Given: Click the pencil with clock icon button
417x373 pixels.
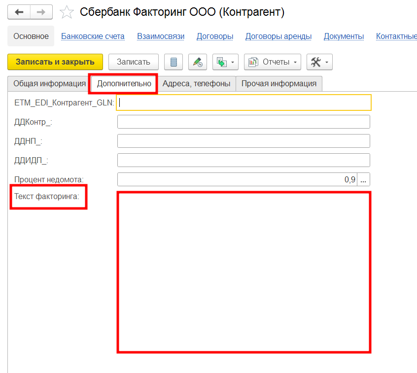Looking at the screenshot, I should point(198,62).
